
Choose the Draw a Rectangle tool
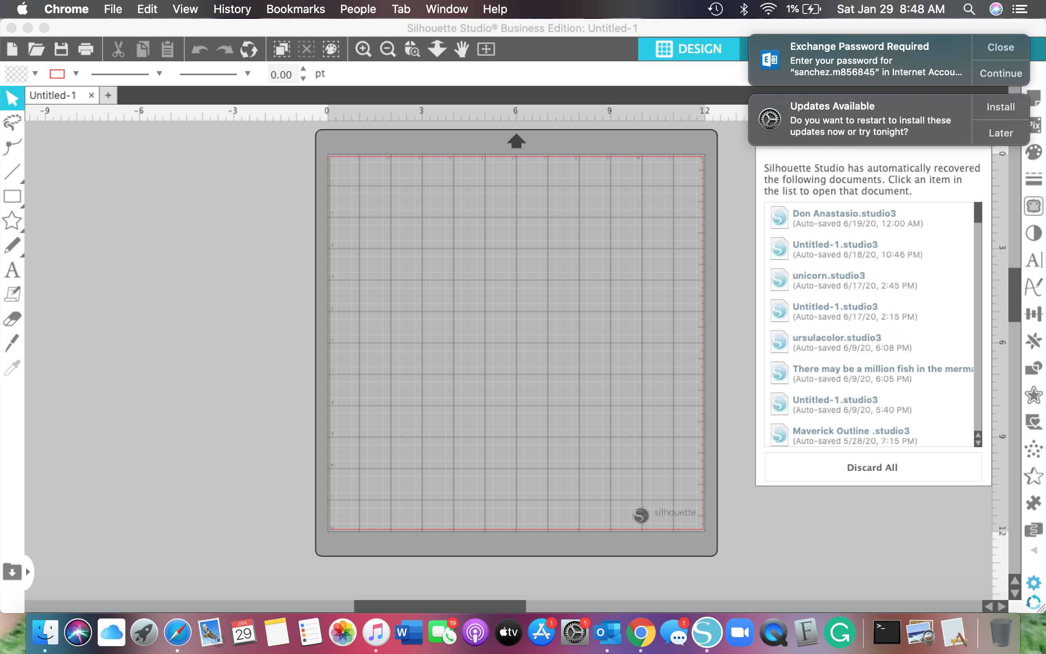(12, 197)
